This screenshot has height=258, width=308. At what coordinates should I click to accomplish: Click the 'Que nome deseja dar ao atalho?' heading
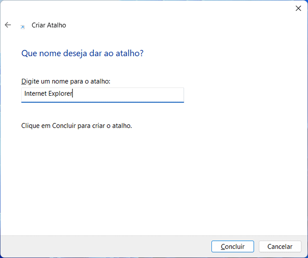click(x=82, y=53)
